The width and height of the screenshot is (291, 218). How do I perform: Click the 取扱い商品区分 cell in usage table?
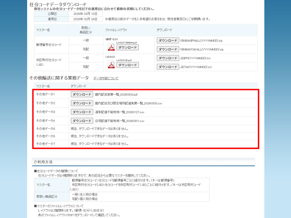(x=52, y=197)
